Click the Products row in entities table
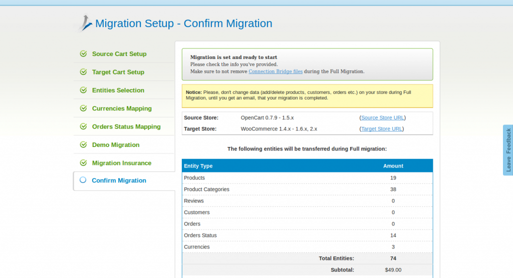The height and width of the screenshot is (278, 513). tap(194, 178)
